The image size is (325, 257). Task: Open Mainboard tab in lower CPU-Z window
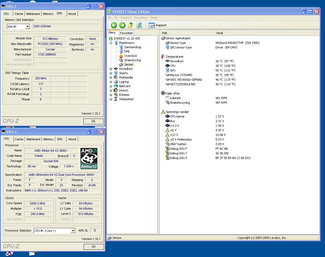click(x=33, y=139)
